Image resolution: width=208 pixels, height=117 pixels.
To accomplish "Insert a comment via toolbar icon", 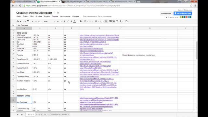I will (x=110, y=21).
